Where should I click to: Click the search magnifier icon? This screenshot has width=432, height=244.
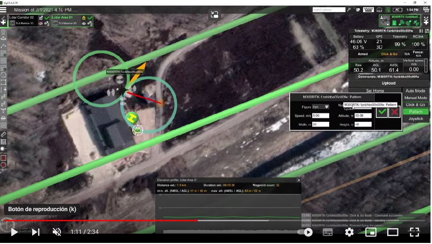pyautogui.click(x=349, y=10)
